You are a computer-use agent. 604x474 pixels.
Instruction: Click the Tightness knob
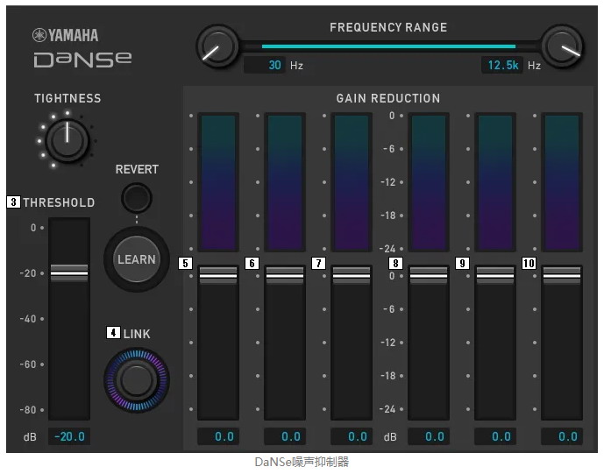pos(68,138)
